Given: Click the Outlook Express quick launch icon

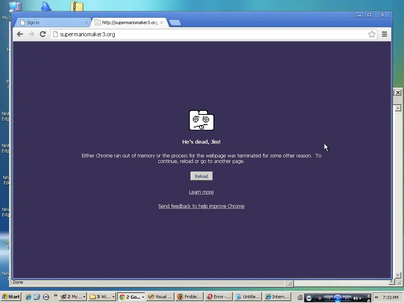Looking at the screenshot, I should click(37, 297).
